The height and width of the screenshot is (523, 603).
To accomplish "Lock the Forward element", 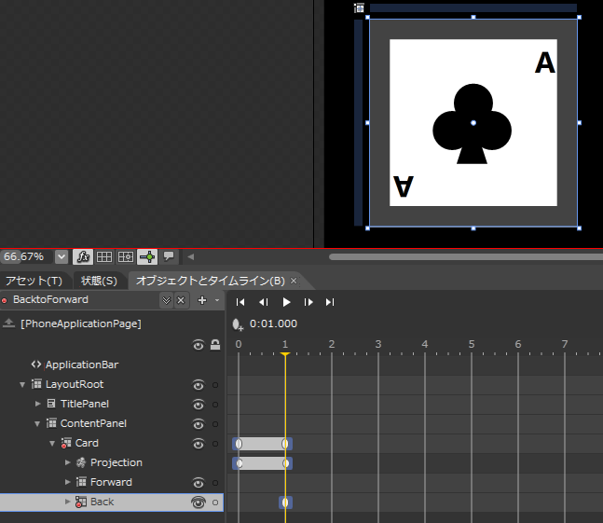I will pos(215,483).
